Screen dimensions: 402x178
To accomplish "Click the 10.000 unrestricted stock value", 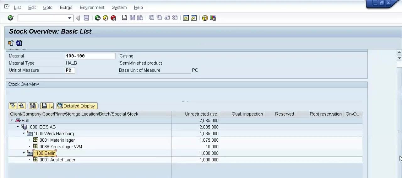I will (x=212, y=147).
